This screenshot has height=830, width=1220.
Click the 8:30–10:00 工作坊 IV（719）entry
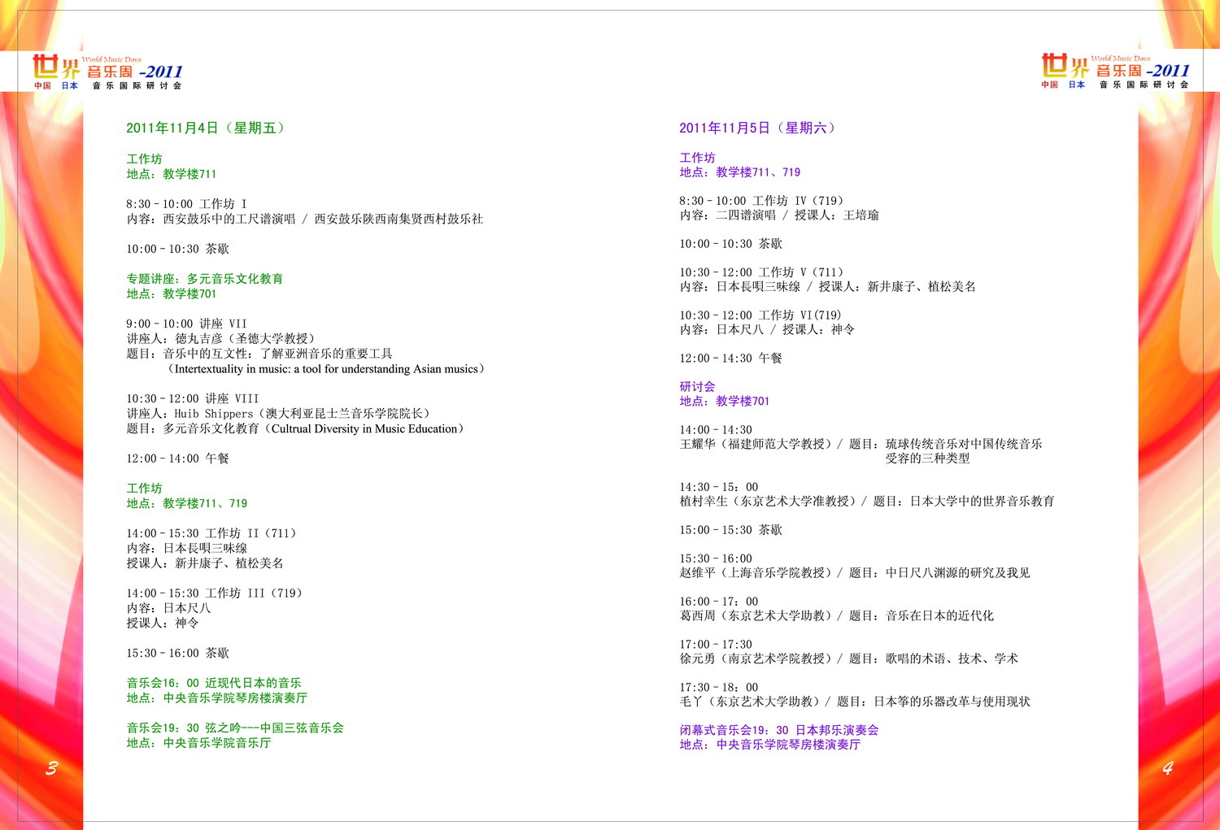tap(764, 201)
